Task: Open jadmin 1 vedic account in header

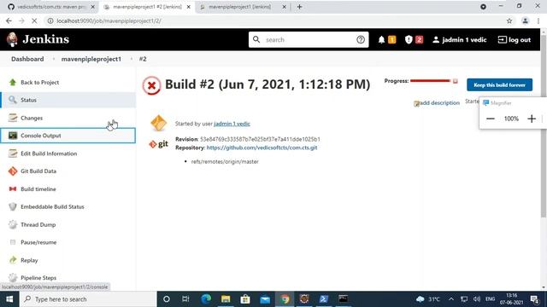Action: [x=460, y=40]
